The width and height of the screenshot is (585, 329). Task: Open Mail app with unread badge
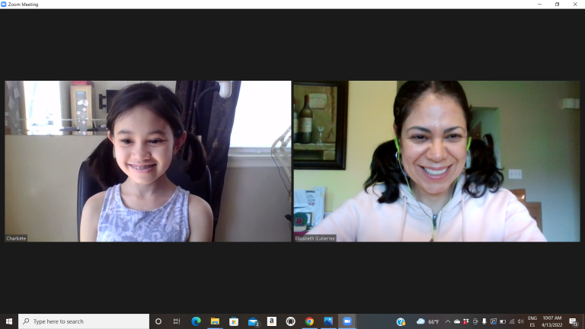pyautogui.click(x=253, y=321)
